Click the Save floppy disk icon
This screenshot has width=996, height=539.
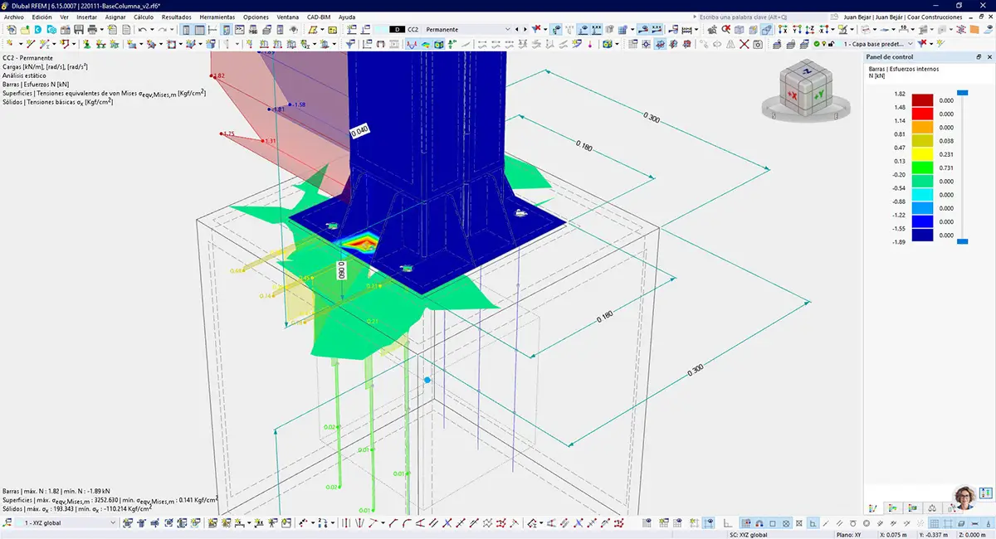79,30
